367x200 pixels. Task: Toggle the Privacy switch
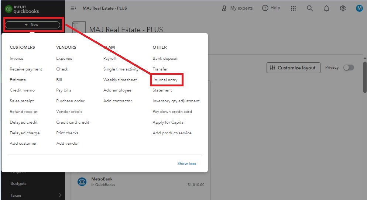tap(348, 68)
